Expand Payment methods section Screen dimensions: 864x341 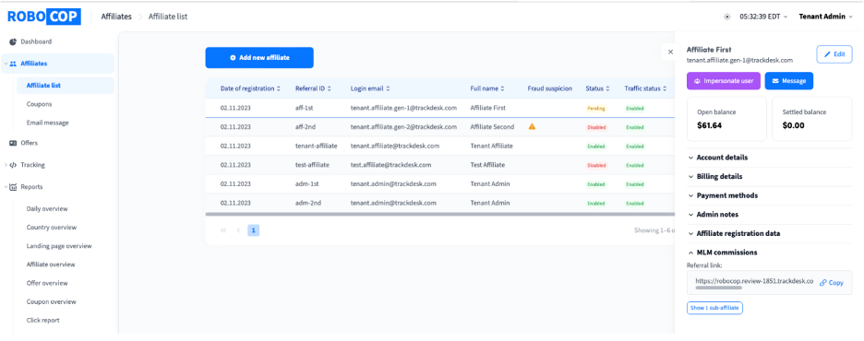point(769,195)
